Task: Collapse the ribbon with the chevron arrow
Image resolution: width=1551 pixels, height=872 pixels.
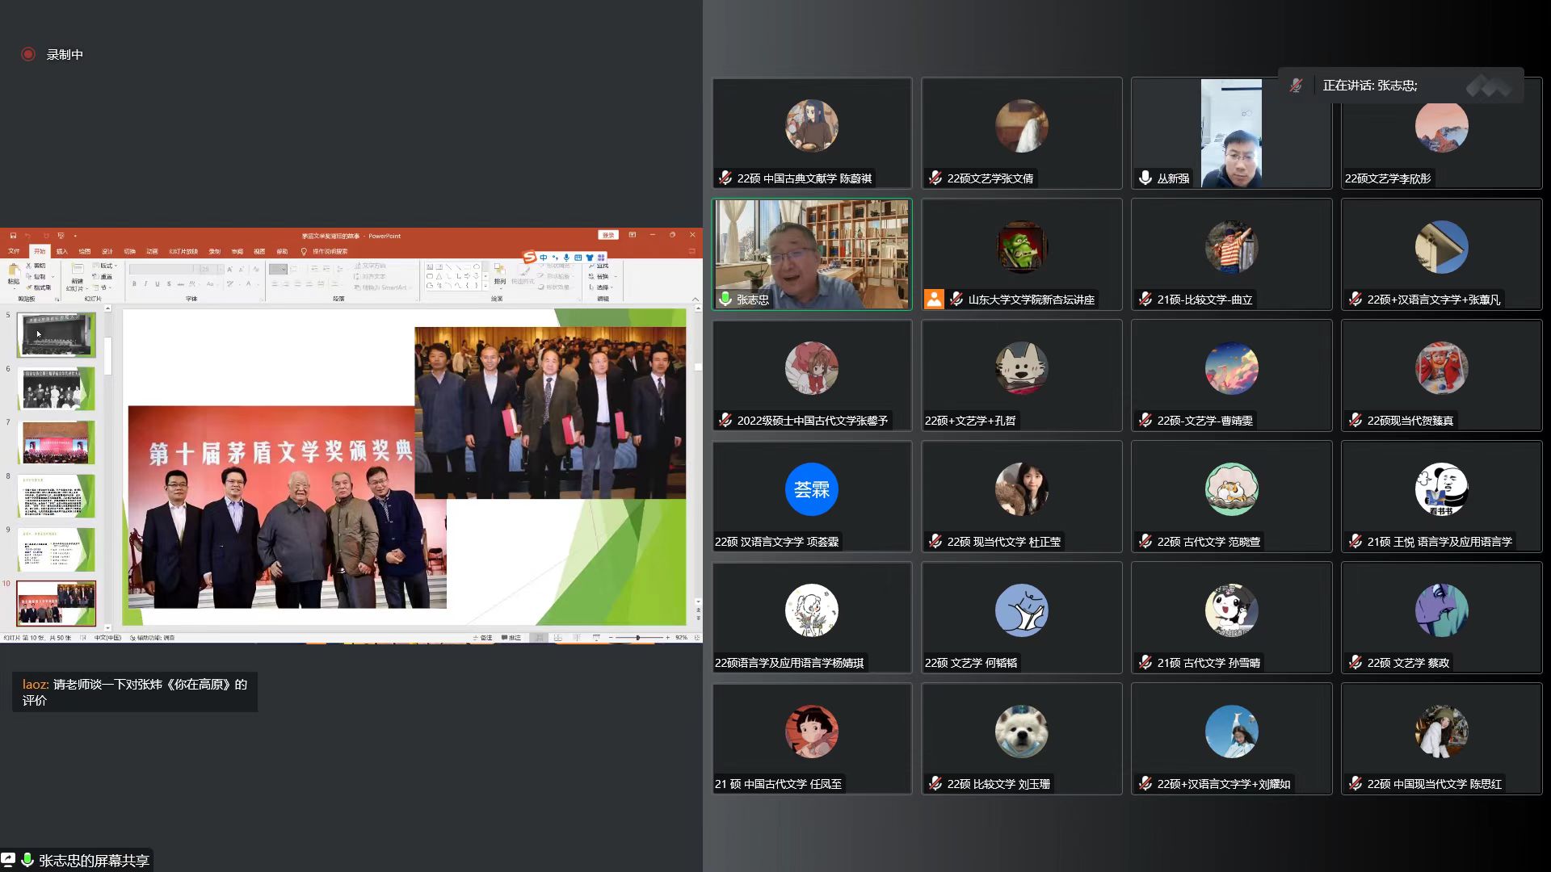Action: click(696, 299)
